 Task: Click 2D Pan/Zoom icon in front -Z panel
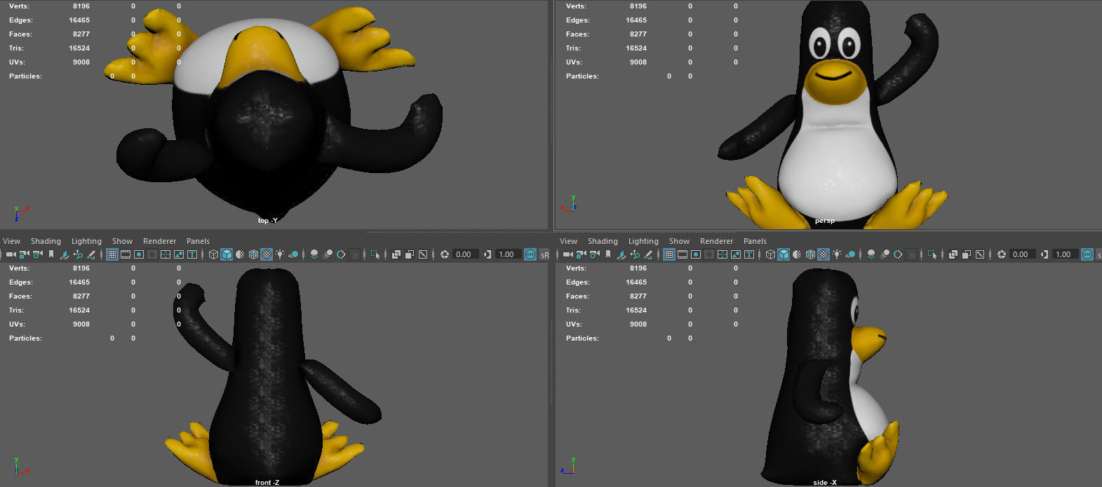[78, 254]
